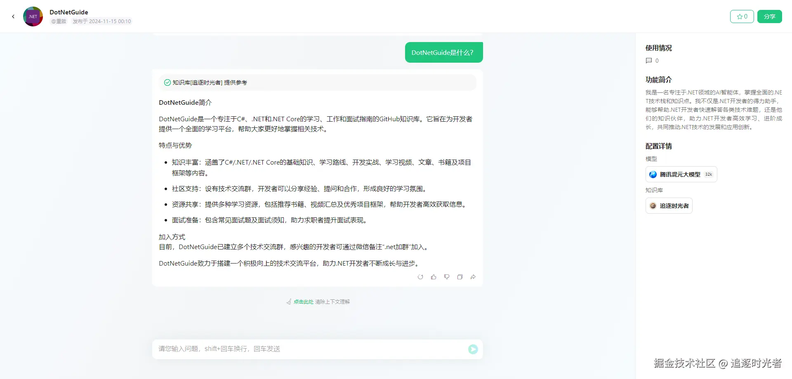Click the 知识库[追逐时光者] 提供参考 reference bar

[318, 82]
